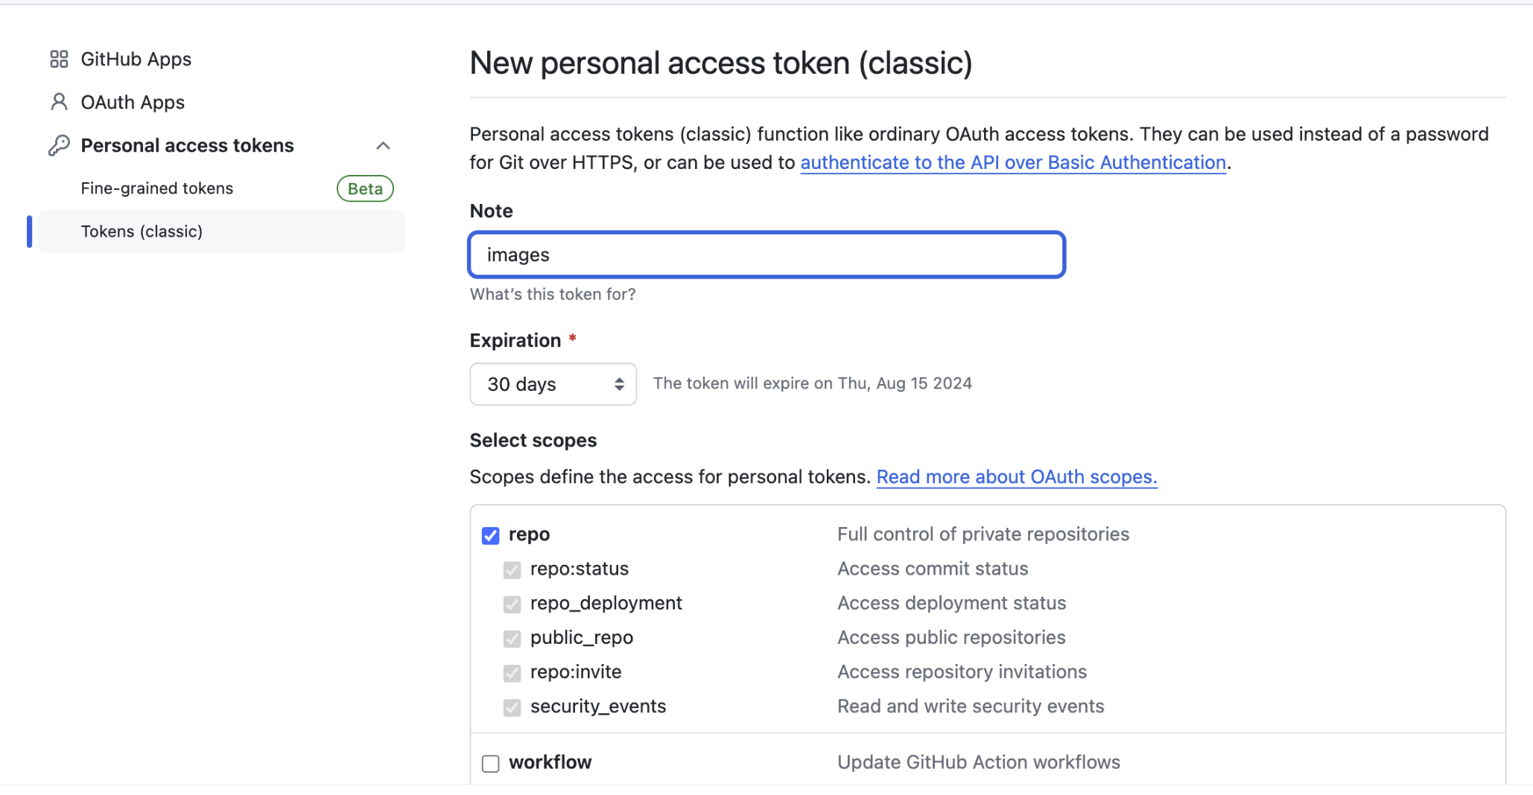Open the 30 days expiration dropdown
The image size is (1533, 795).
[x=553, y=384]
